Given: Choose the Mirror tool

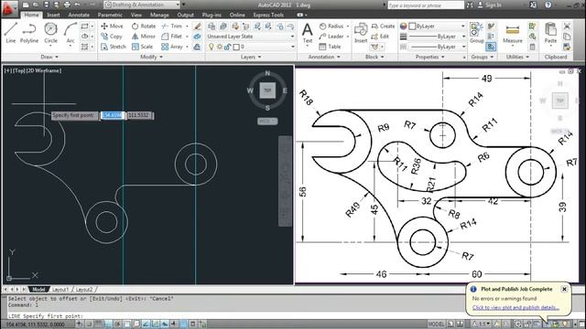Looking at the screenshot, I should point(144,37).
